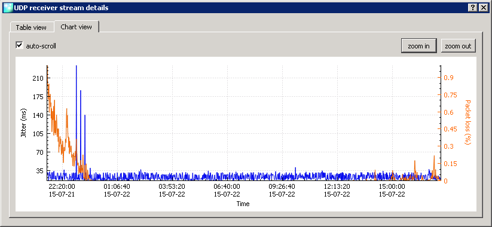Click the Jitter (ms) axis title
This screenshot has width=492, height=227.
23,123
